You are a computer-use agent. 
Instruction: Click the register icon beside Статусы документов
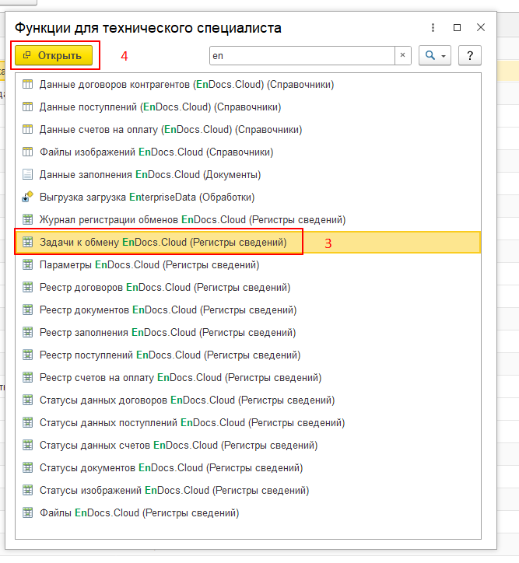click(28, 467)
